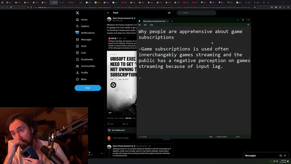The height and width of the screenshot is (164, 291).
Task: Click the Bookmarks ribbon icon
Action: 77,59
